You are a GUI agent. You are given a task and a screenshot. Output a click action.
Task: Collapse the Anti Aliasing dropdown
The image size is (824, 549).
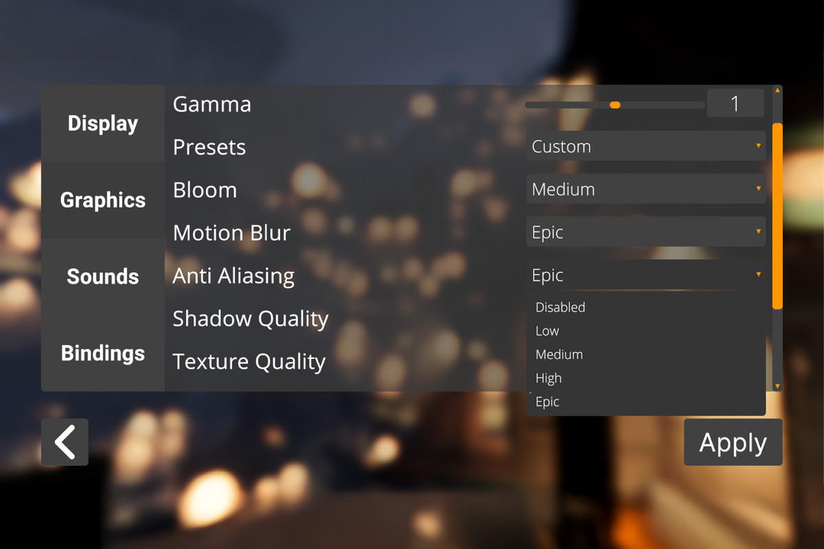pyautogui.click(x=758, y=274)
